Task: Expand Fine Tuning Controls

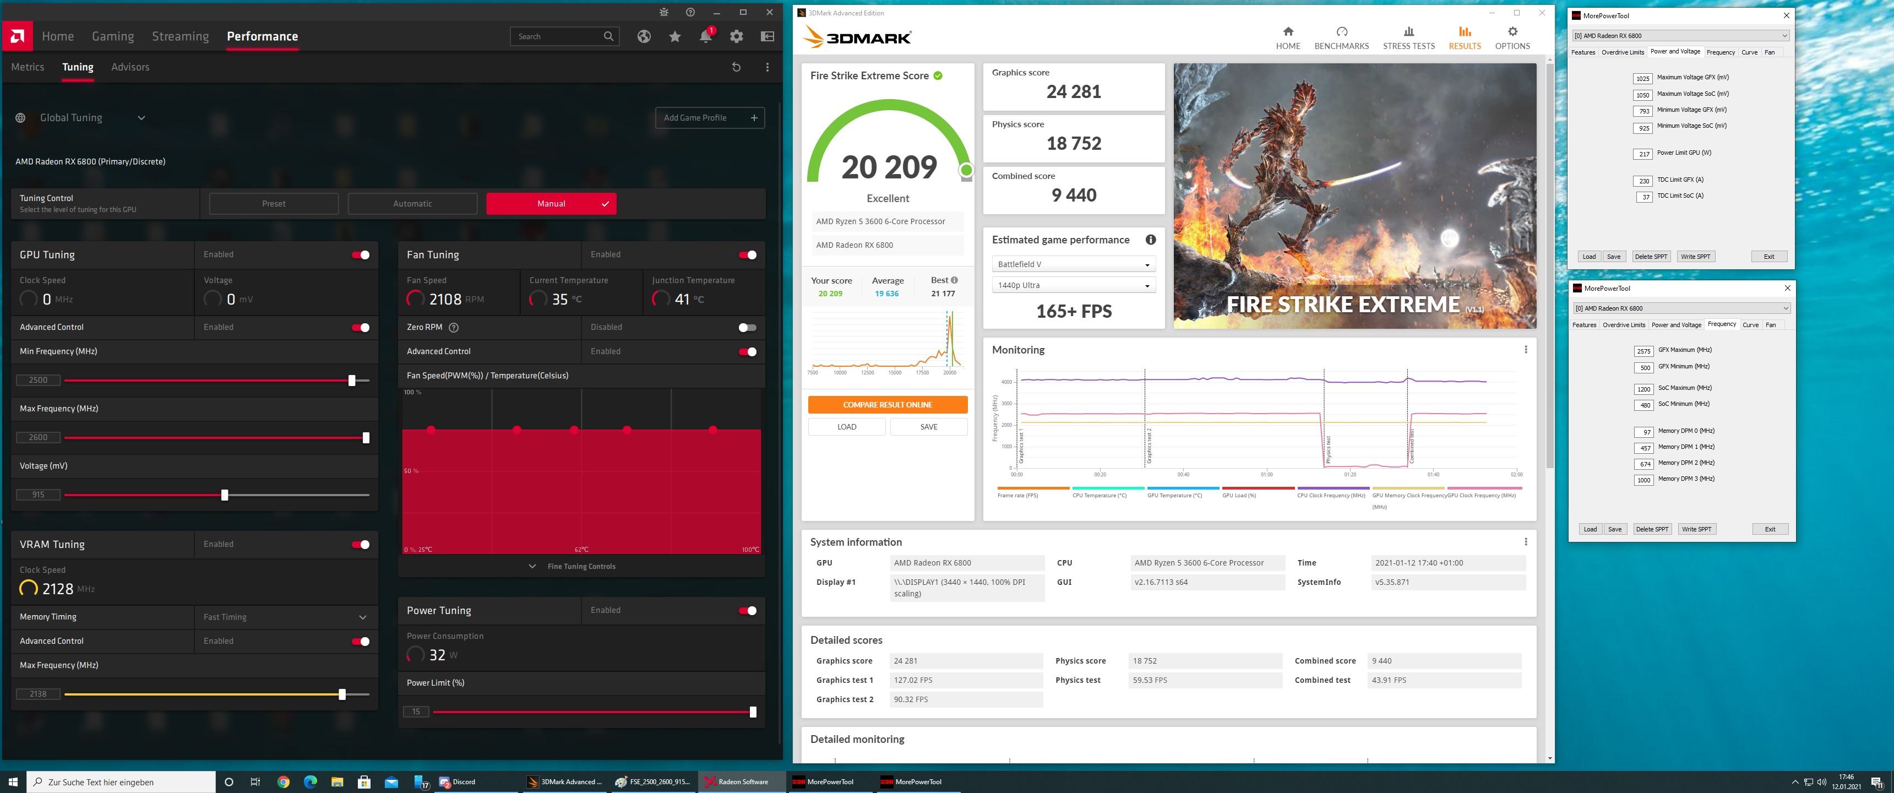Action: tap(573, 567)
